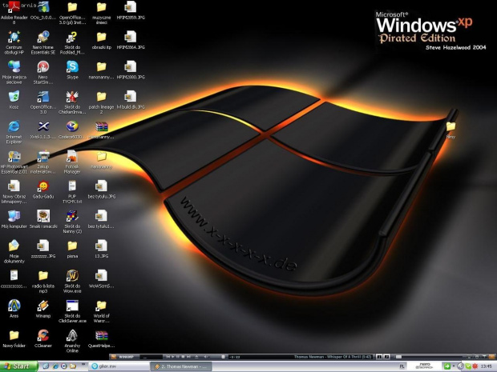Screen dimensions: 497x372
Task: Click the HPIM2859.JPG image file
Action: click(131, 10)
